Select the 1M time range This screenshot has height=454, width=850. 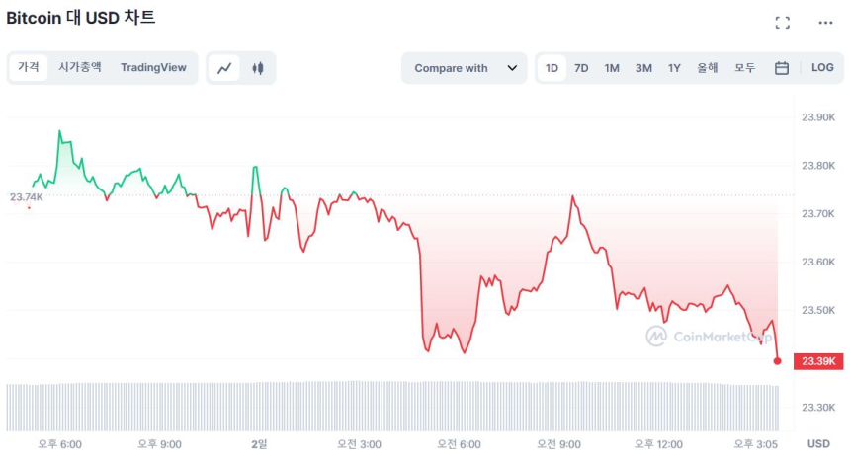tap(612, 68)
